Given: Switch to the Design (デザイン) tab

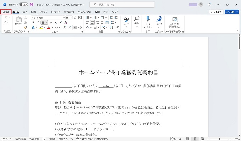Looking at the screenshot, I should (x=43, y=12).
